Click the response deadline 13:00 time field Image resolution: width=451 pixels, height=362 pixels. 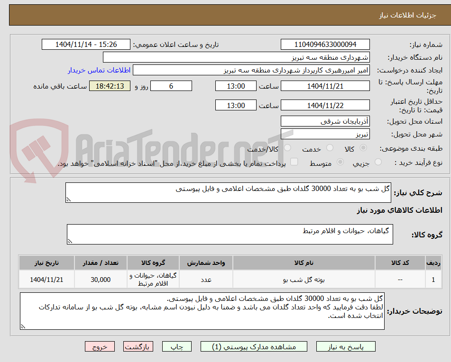(x=236, y=86)
